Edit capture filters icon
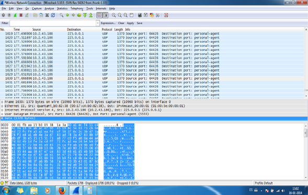This screenshot has height=195, width=308. click(x=140, y=15)
